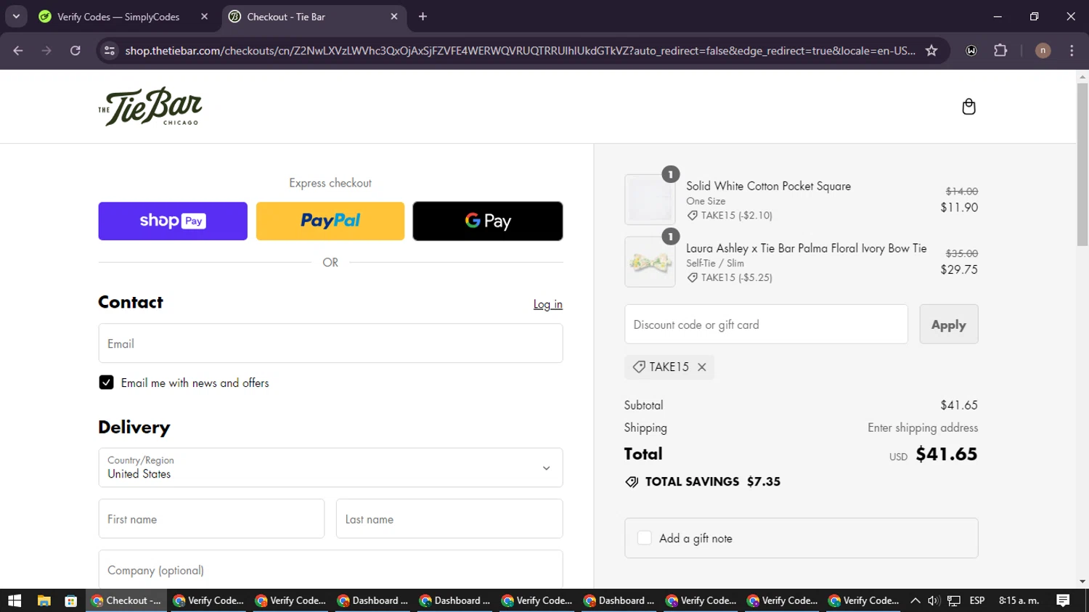Image resolution: width=1089 pixels, height=612 pixels.
Task: Open the volume control in the tray
Action: pyautogui.click(x=934, y=600)
